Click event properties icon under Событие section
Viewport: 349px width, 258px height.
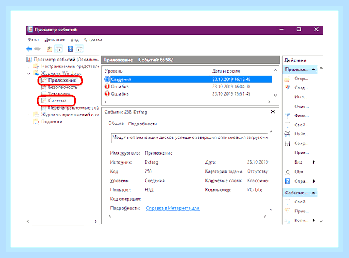point(288,202)
